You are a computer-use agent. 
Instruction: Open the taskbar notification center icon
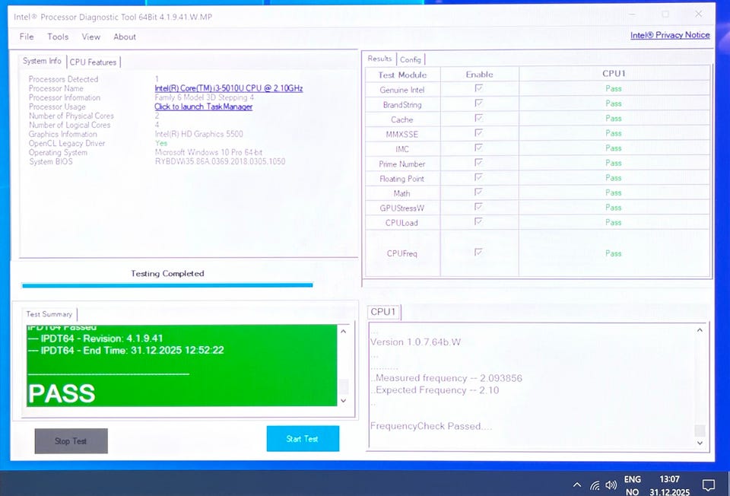[x=708, y=485]
